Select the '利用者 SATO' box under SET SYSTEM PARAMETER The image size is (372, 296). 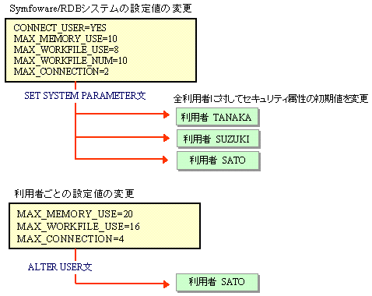218,160
